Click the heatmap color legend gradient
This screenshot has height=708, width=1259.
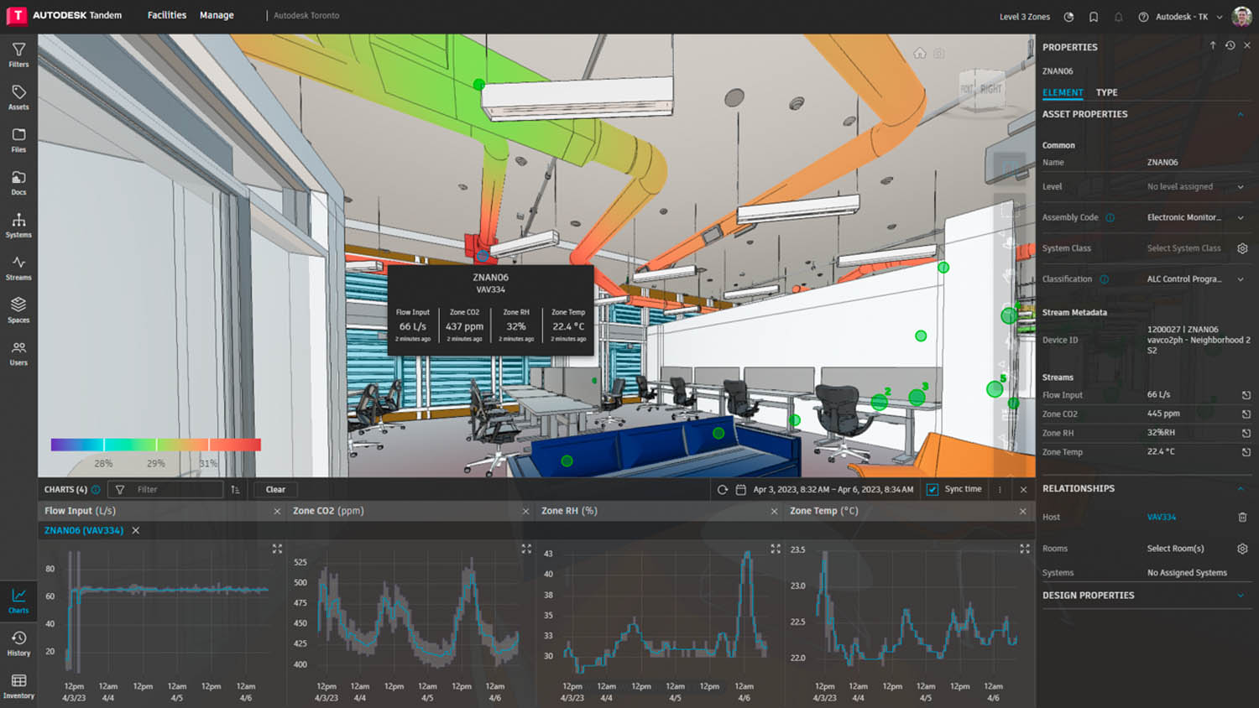(155, 444)
